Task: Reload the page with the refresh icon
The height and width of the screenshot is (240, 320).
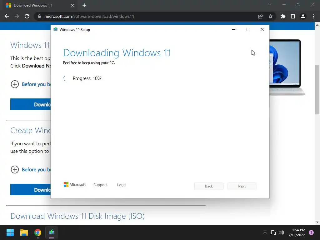Action: coord(27,16)
